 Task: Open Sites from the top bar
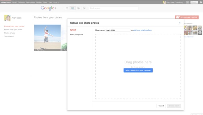tap(45, 2)
